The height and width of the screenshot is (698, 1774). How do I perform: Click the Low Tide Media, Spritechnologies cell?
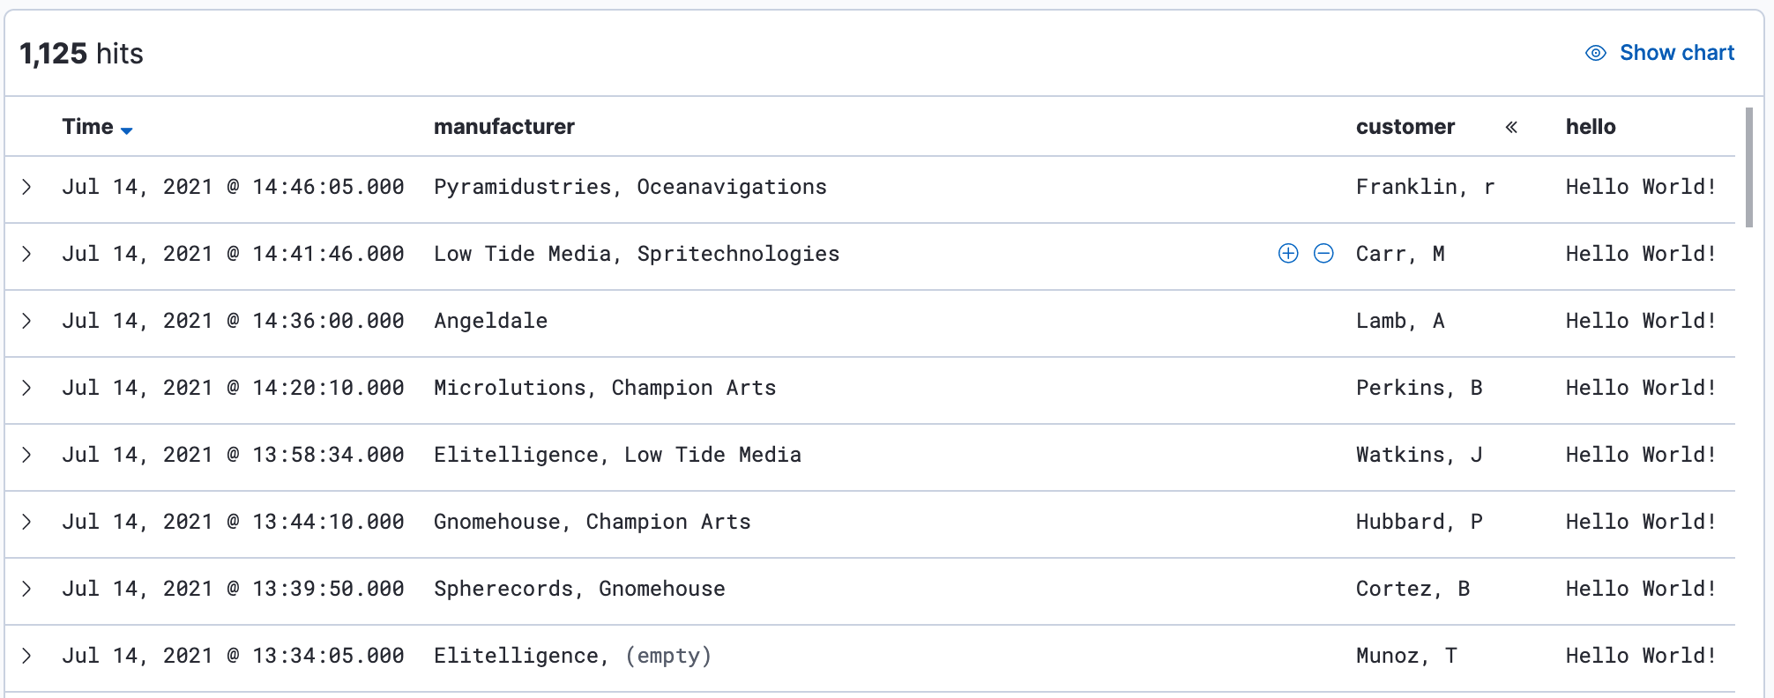click(636, 254)
